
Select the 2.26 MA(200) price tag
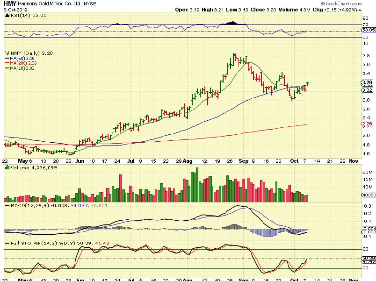click(x=367, y=124)
